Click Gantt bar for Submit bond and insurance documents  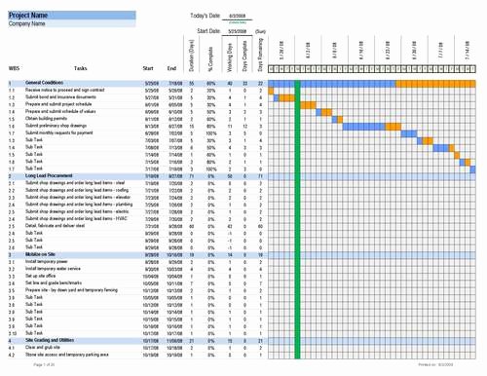(x=284, y=97)
